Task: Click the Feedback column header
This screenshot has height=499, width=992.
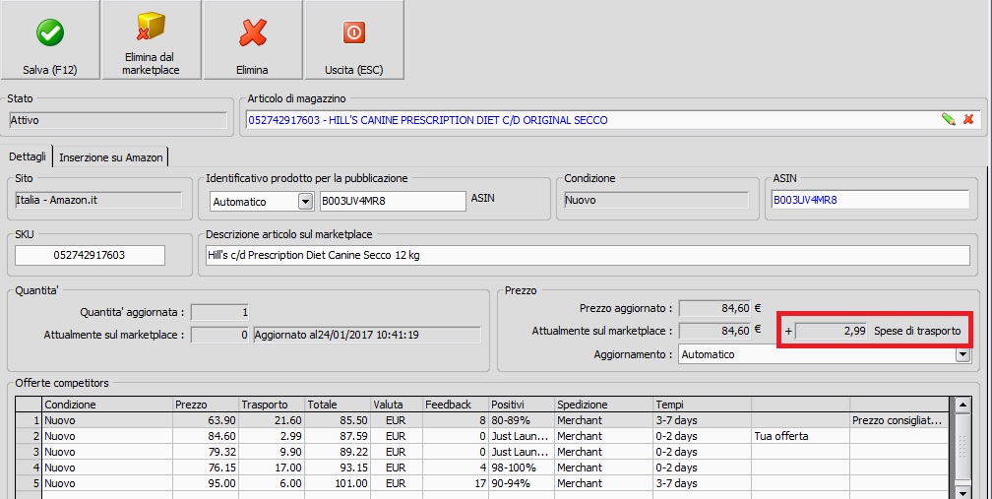Action: [454, 404]
